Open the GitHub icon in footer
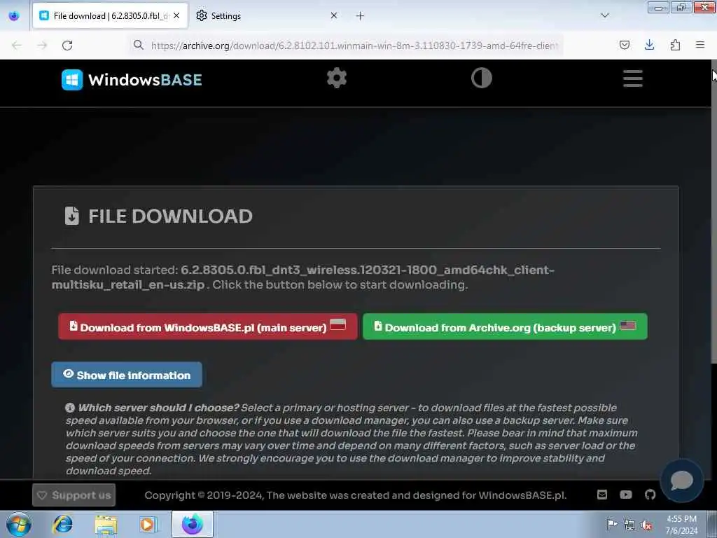717x538 pixels. [x=650, y=495]
